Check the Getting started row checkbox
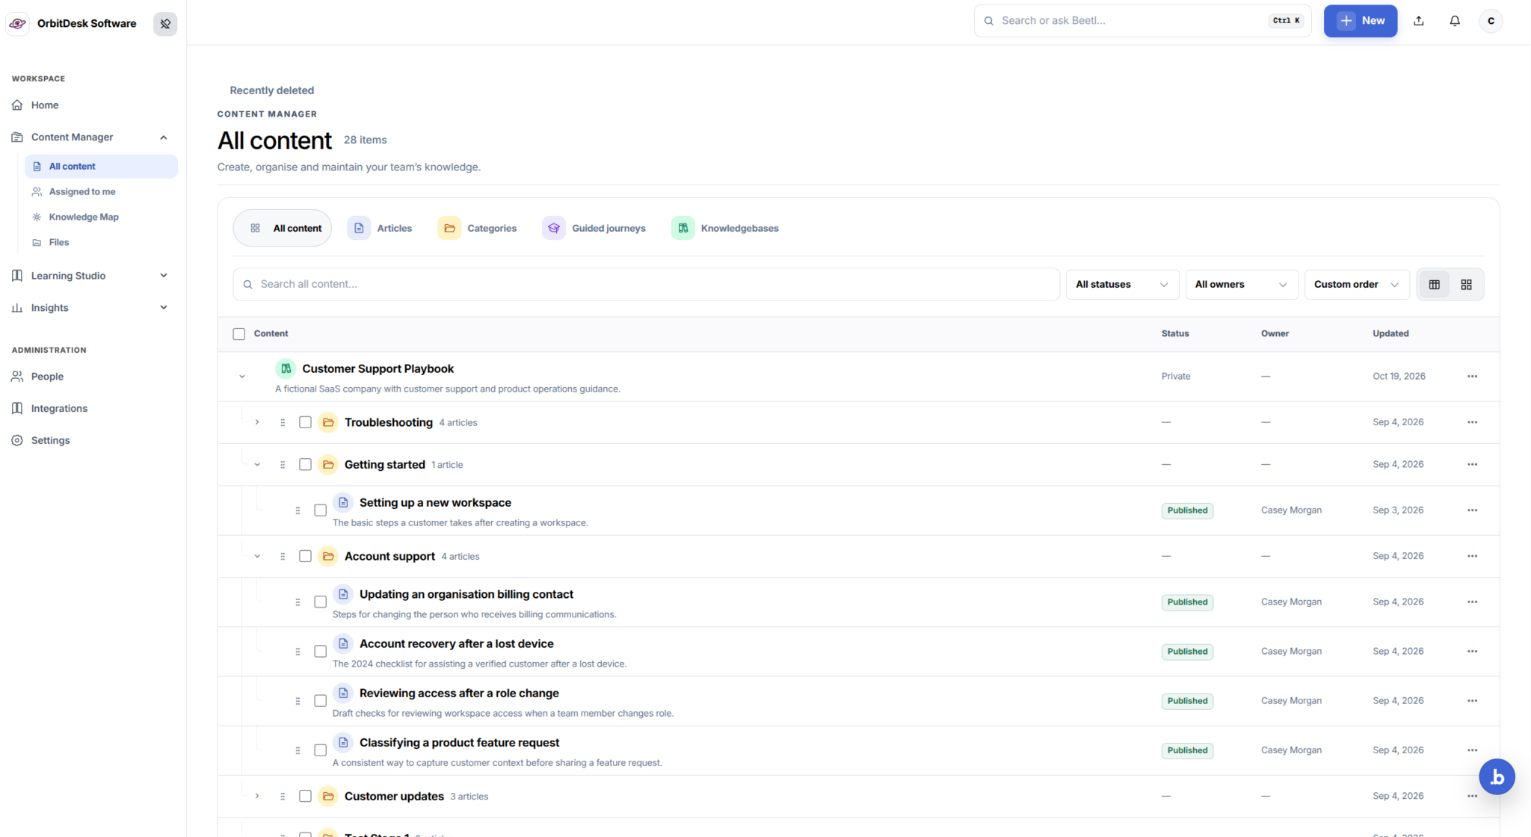This screenshot has width=1531, height=837. [305, 465]
